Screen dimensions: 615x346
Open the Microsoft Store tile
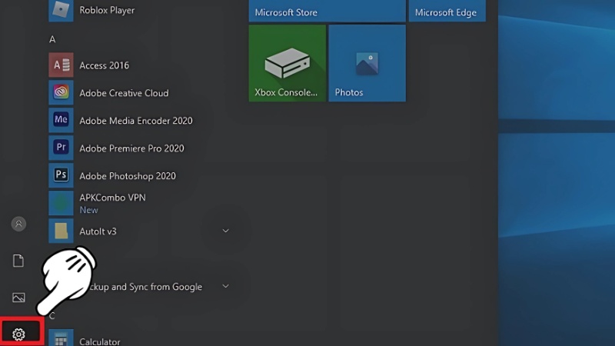pyautogui.click(x=327, y=11)
